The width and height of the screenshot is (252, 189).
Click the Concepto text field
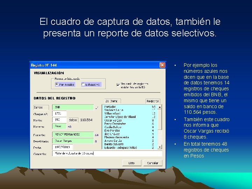click(x=107, y=154)
